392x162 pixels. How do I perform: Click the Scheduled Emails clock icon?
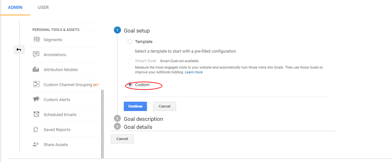36,114
